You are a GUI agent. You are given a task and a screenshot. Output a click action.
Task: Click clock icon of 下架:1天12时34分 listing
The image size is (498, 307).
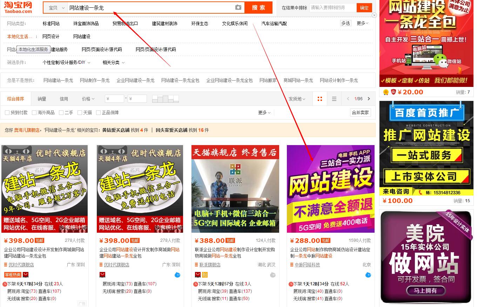pos(291,284)
